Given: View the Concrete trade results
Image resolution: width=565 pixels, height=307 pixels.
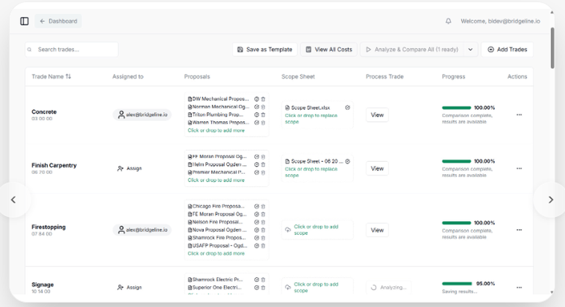Looking at the screenshot, I should click(x=377, y=115).
